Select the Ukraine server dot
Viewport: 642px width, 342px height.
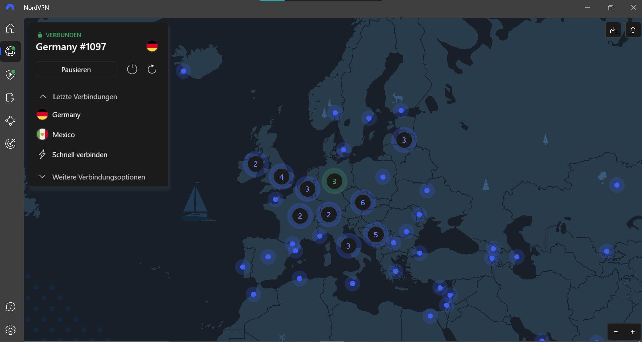(x=427, y=191)
